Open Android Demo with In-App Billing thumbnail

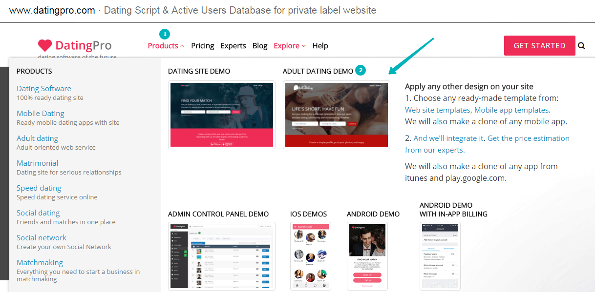(x=440, y=256)
